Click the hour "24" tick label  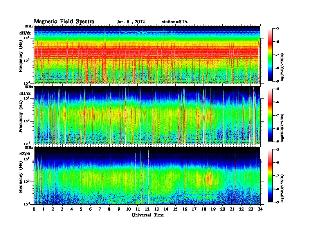pos(260,209)
